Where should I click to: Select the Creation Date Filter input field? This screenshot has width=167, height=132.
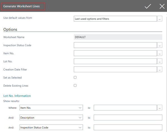click(115, 69)
